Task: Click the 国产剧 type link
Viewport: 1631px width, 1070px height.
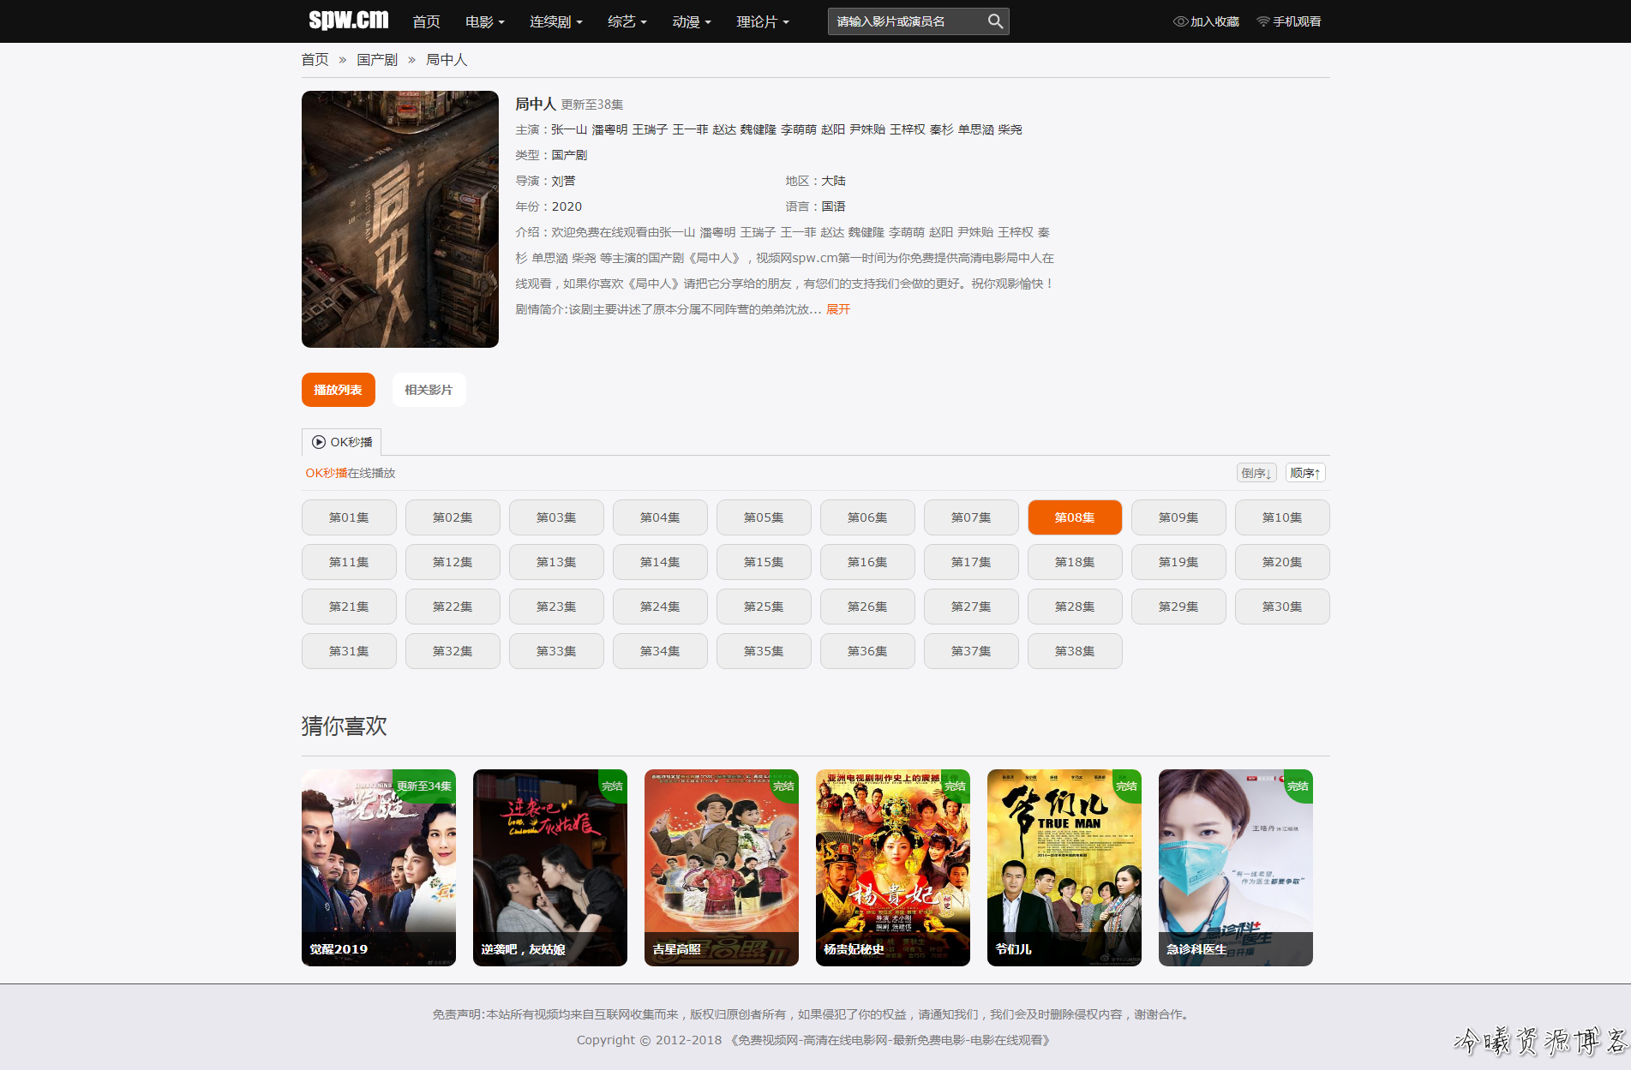Action: pos(569,155)
